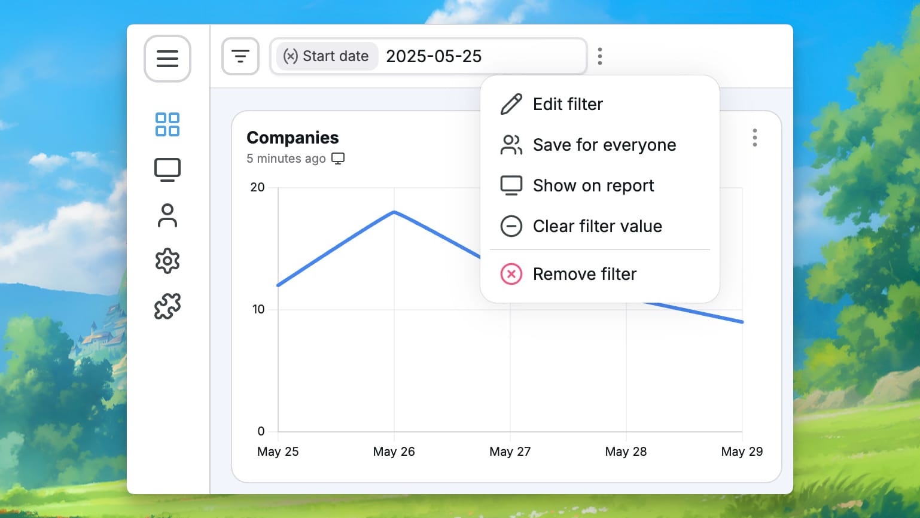Click the puzzle piece integrations icon
This screenshot has height=518, width=920.
pyautogui.click(x=167, y=306)
